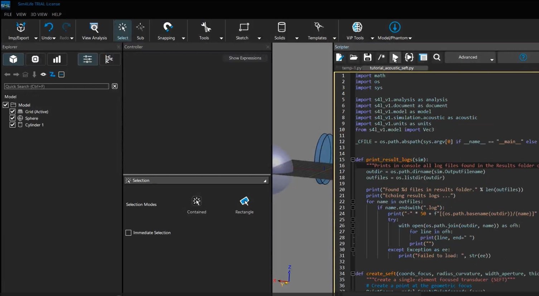
Task: Switch to the temp-1.py tab
Action: pos(351,68)
